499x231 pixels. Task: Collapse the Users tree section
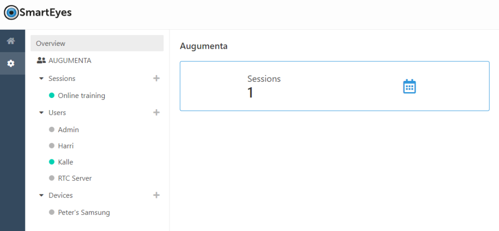pyautogui.click(x=41, y=113)
